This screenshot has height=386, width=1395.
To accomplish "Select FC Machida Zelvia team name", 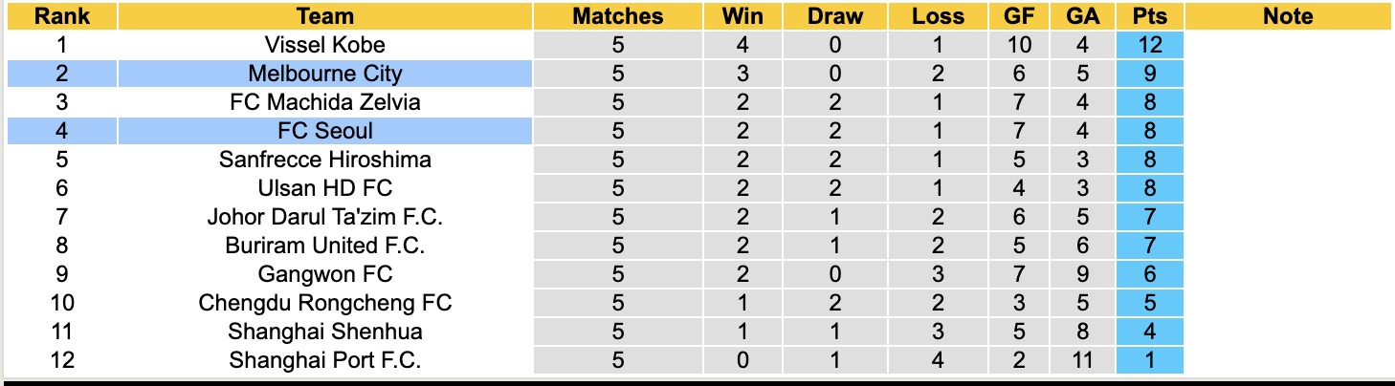I will click(x=325, y=102).
